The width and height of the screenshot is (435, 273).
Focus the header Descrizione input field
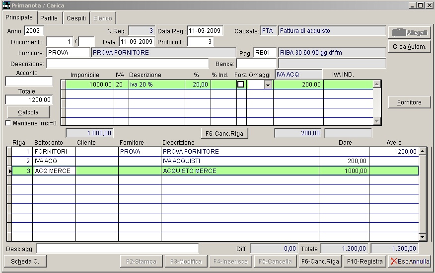point(127,64)
